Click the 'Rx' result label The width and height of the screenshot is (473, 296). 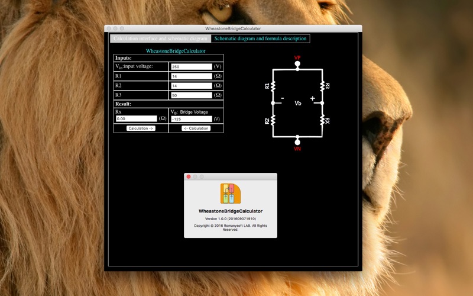coord(118,112)
